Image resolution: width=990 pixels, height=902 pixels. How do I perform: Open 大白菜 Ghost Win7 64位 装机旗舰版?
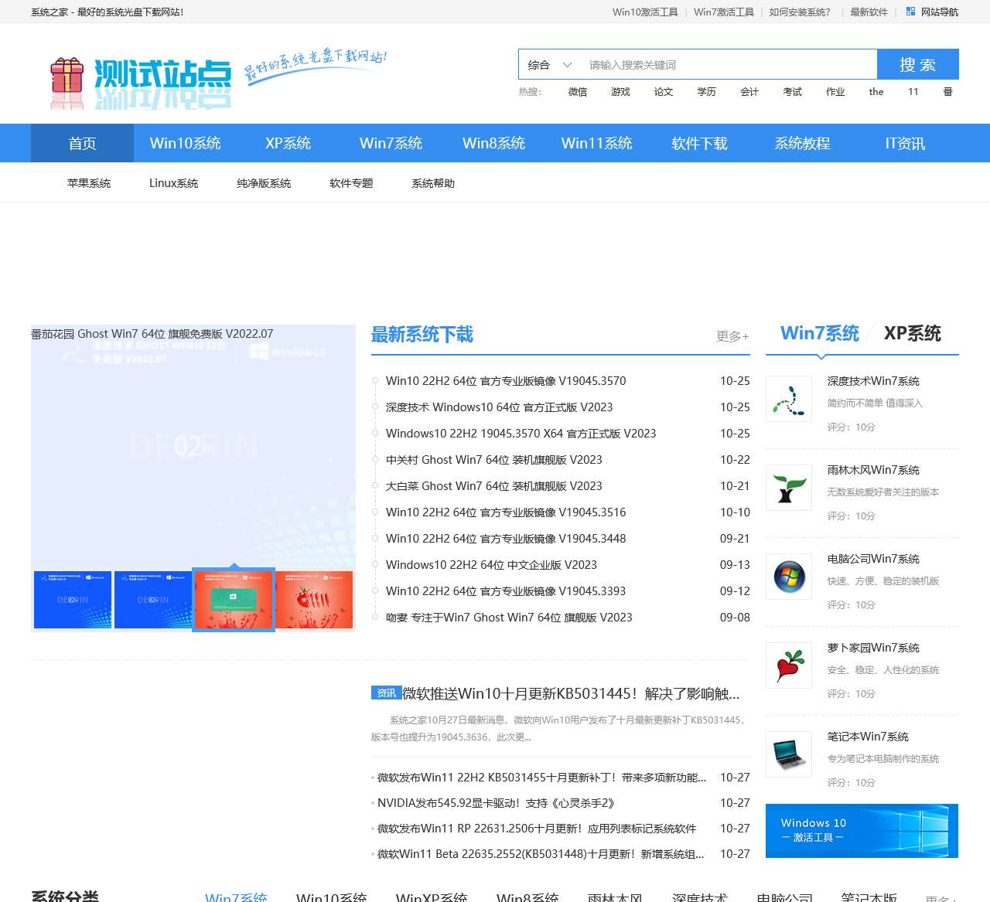[x=493, y=486]
